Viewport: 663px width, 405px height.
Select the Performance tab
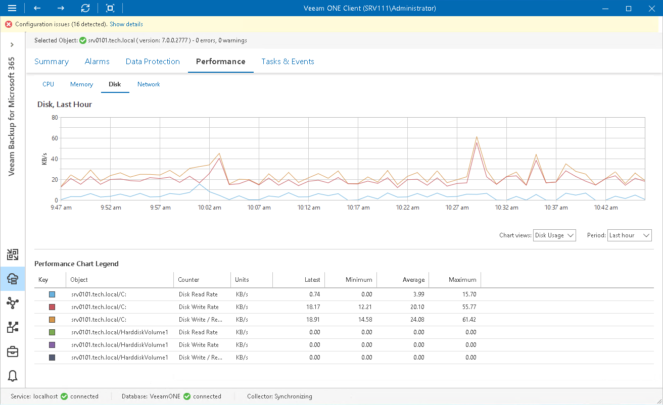[221, 62]
